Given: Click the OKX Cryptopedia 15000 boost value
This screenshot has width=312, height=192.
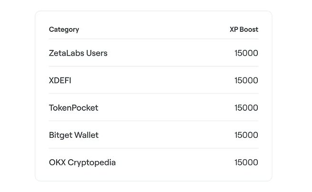Looking at the screenshot, I should pos(246,163).
